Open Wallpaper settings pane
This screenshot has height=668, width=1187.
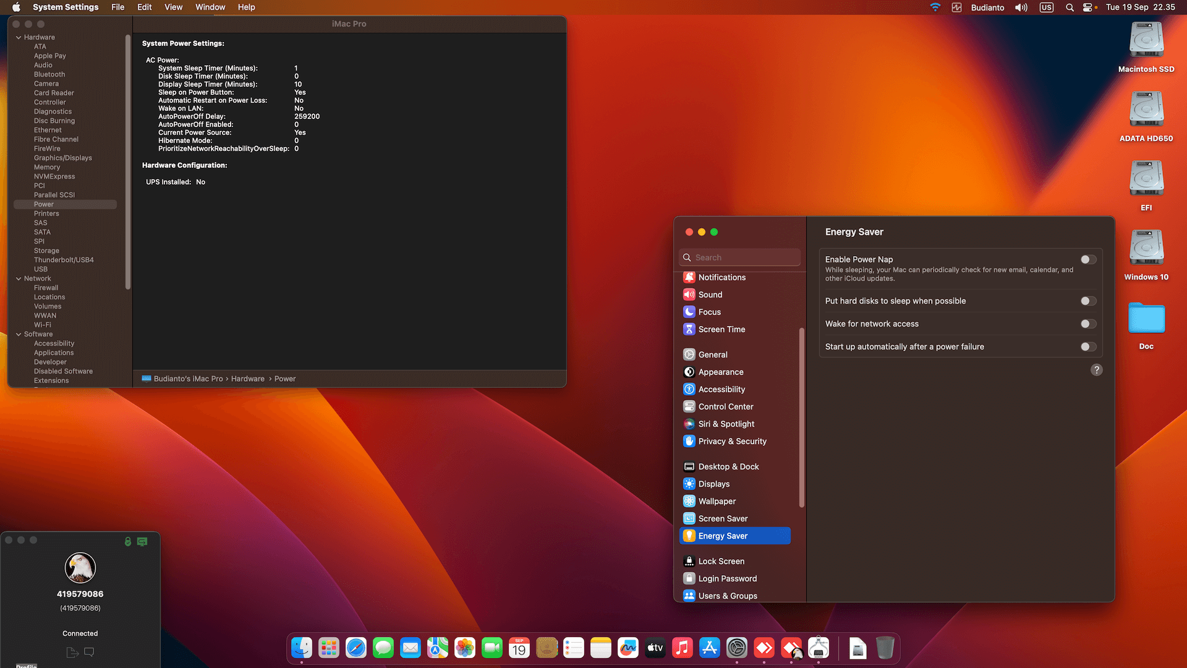coord(717,501)
